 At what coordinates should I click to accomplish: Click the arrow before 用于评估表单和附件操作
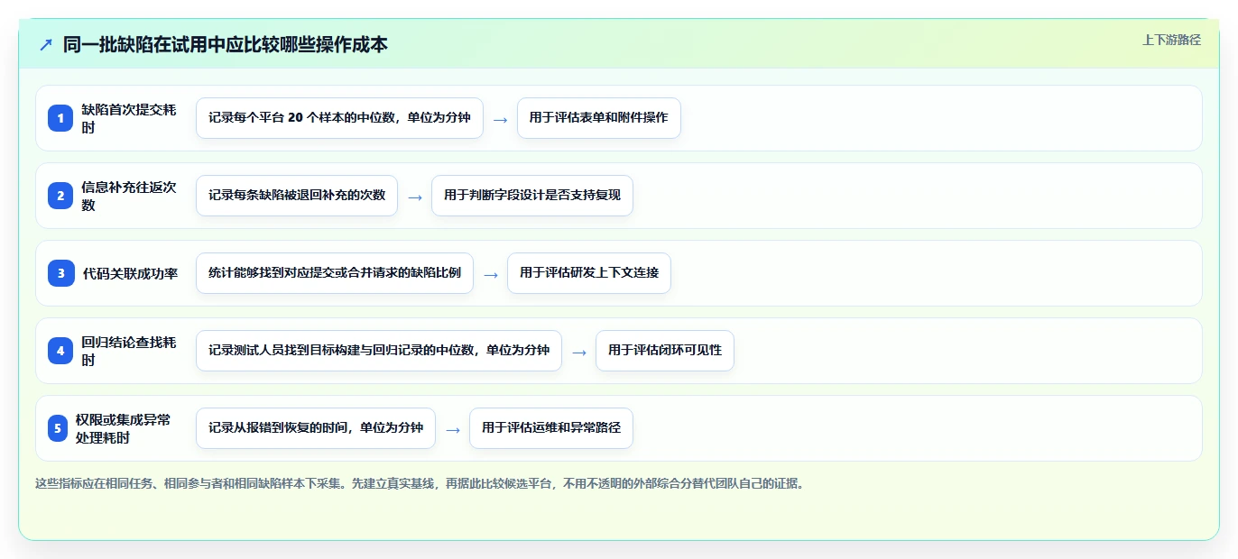click(500, 119)
